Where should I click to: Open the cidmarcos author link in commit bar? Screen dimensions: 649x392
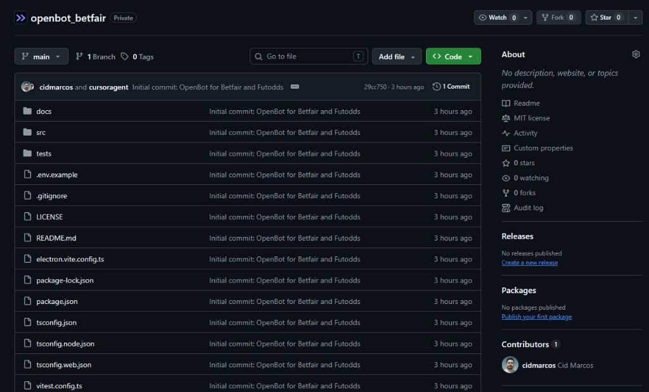56,87
